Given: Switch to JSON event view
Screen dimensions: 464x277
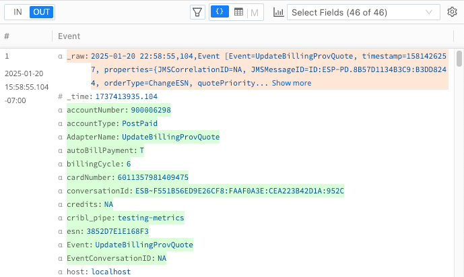Looking at the screenshot, I should pyautogui.click(x=220, y=12).
